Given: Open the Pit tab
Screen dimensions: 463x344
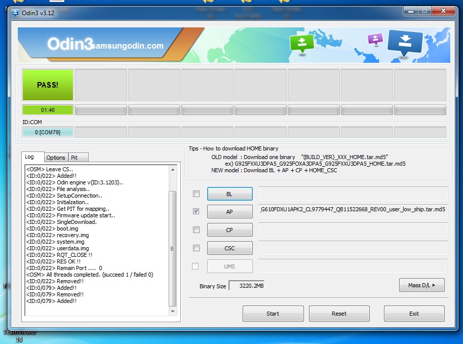Looking at the screenshot, I should point(78,158).
